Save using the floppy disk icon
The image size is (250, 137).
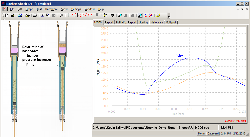click(12, 15)
